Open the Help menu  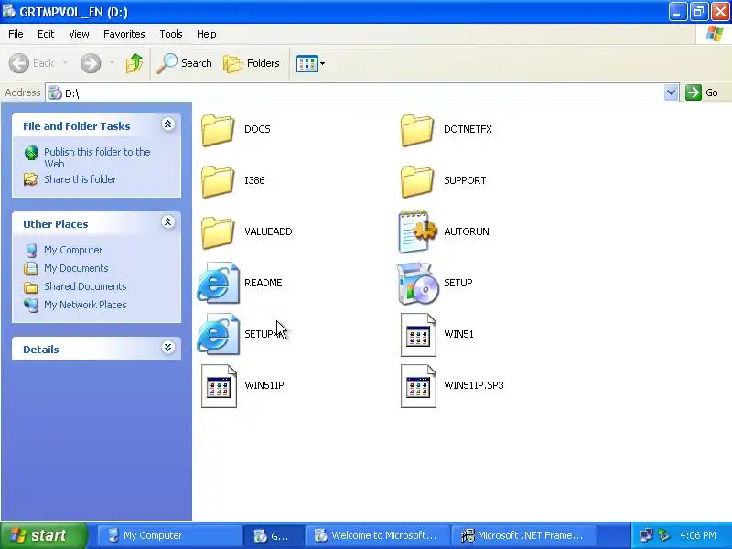pyautogui.click(x=207, y=34)
